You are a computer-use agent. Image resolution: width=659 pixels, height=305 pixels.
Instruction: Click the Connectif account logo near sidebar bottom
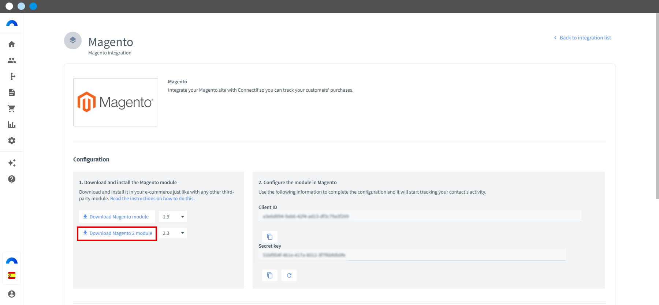click(12, 261)
